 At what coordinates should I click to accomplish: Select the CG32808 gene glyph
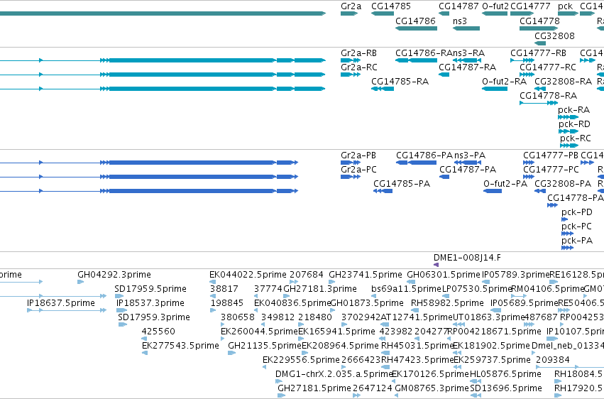coord(540,43)
